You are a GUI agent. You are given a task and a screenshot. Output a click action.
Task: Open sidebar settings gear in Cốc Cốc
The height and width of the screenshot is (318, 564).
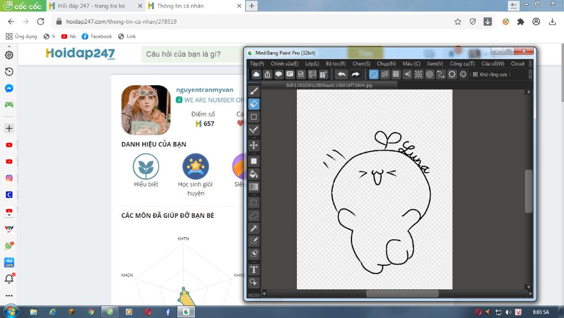[x=9, y=55]
